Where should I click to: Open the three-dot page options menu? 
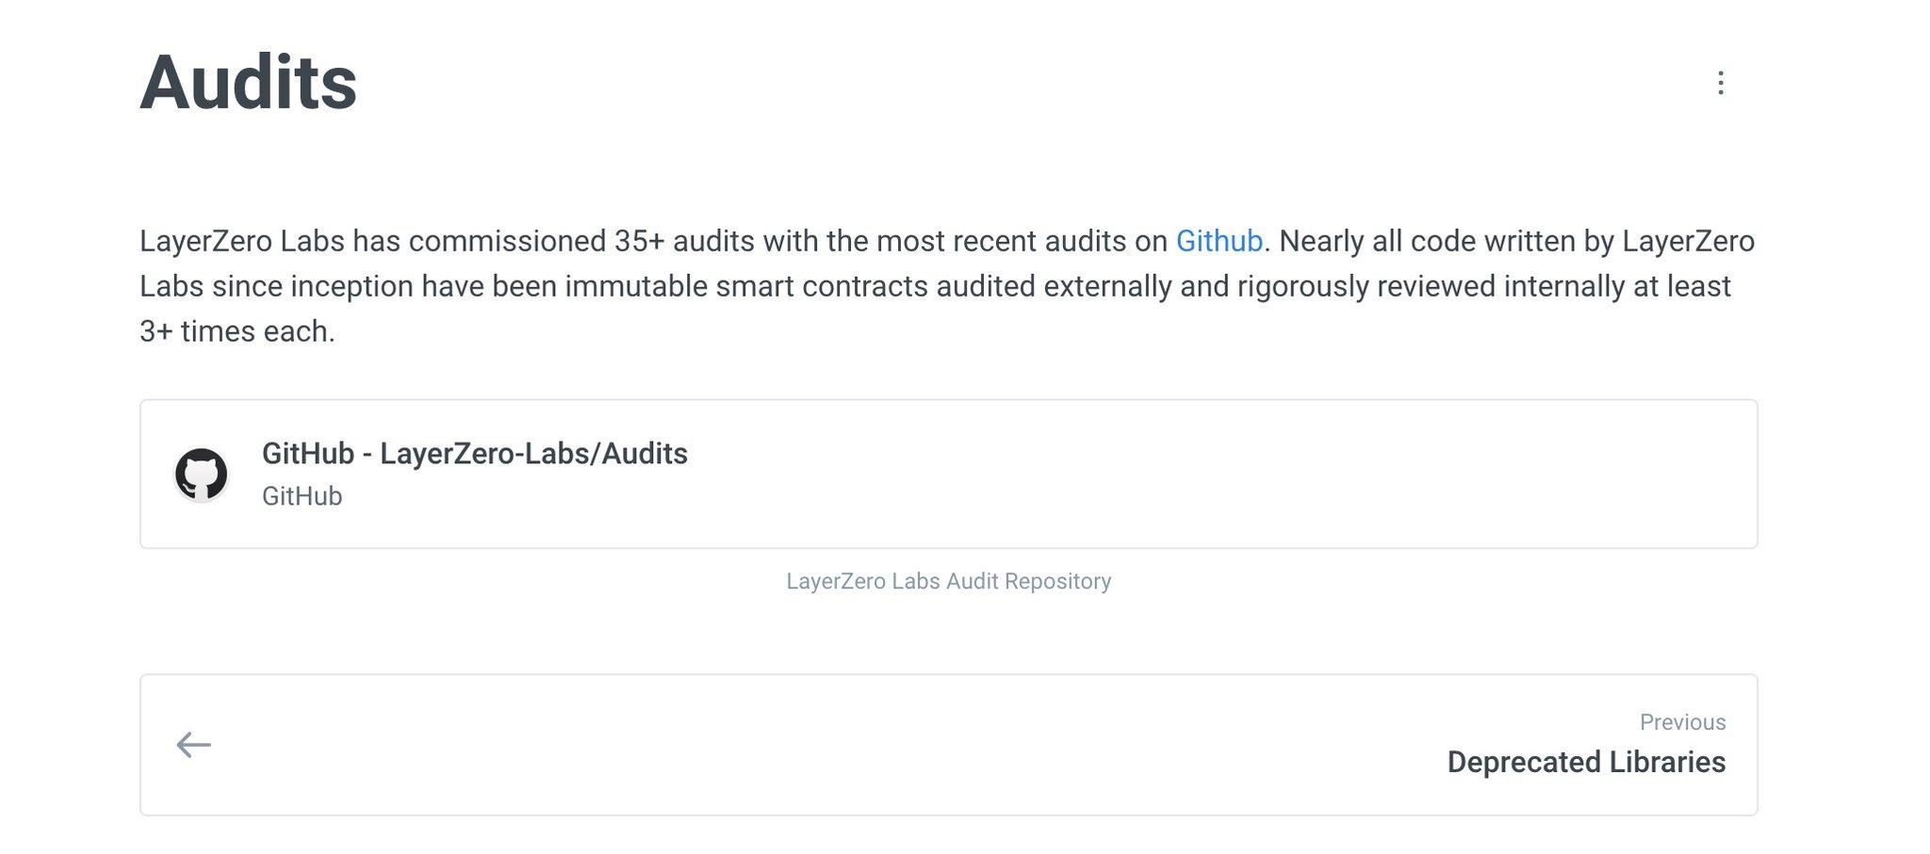pos(1720,83)
